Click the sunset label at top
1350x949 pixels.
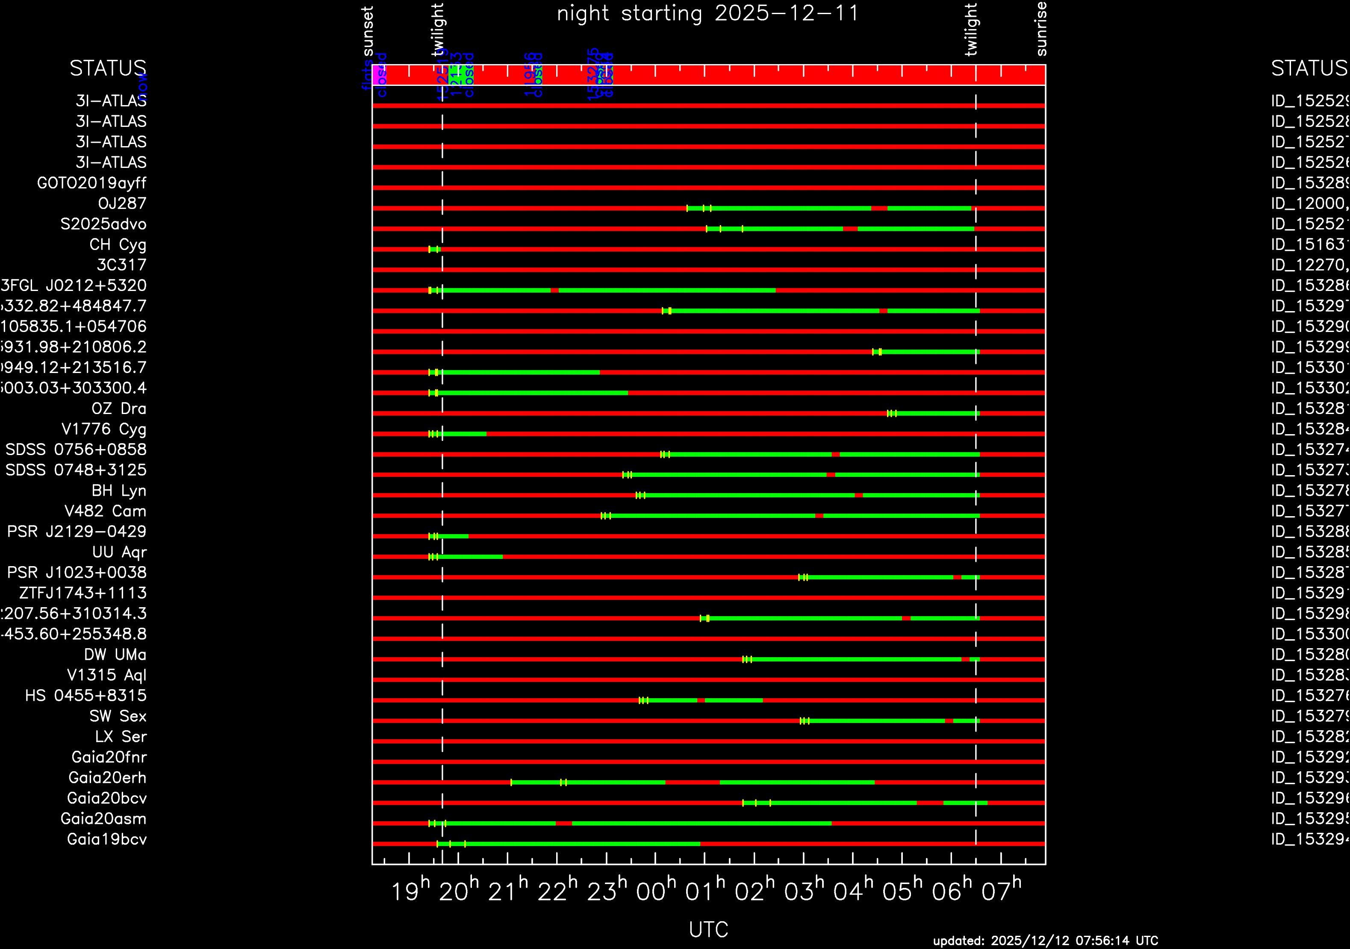(x=368, y=31)
